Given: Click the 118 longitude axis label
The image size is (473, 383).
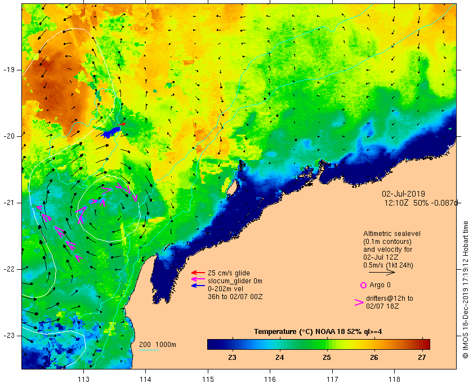Looking at the screenshot, I should tap(395, 379).
